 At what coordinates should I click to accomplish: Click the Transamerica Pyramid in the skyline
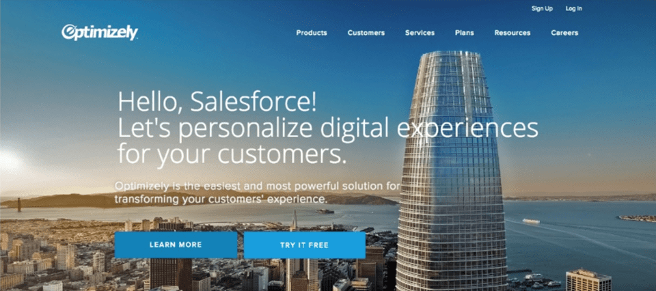[294, 221]
